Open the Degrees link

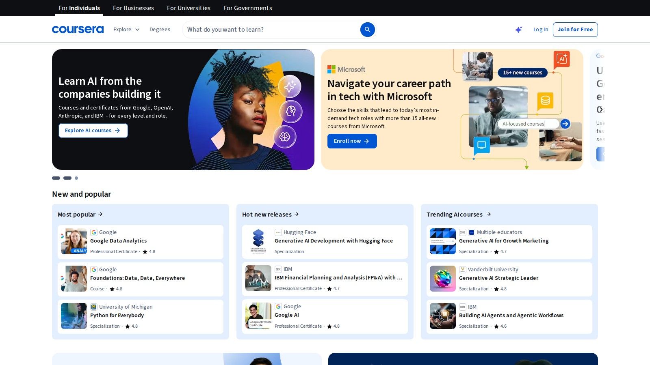click(x=160, y=30)
